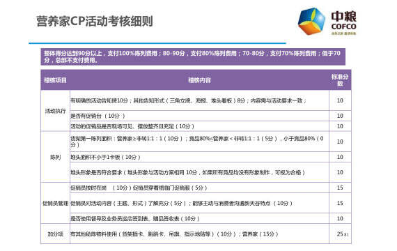Select the slide title 营养家CP活动考核细则

click(x=95, y=22)
